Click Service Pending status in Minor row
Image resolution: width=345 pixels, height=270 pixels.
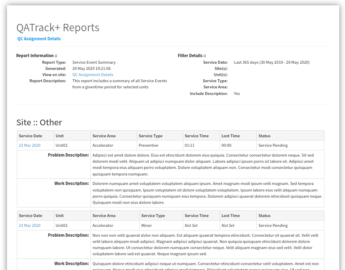tap(290, 226)
